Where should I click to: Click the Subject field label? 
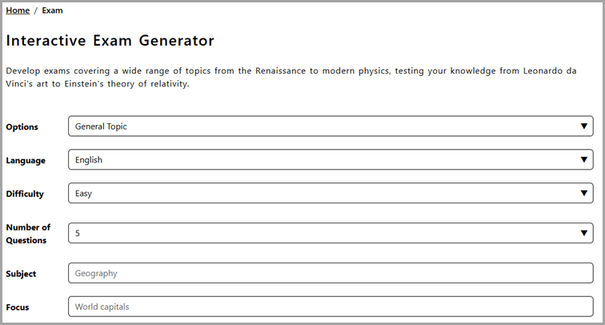pos(21,274)
